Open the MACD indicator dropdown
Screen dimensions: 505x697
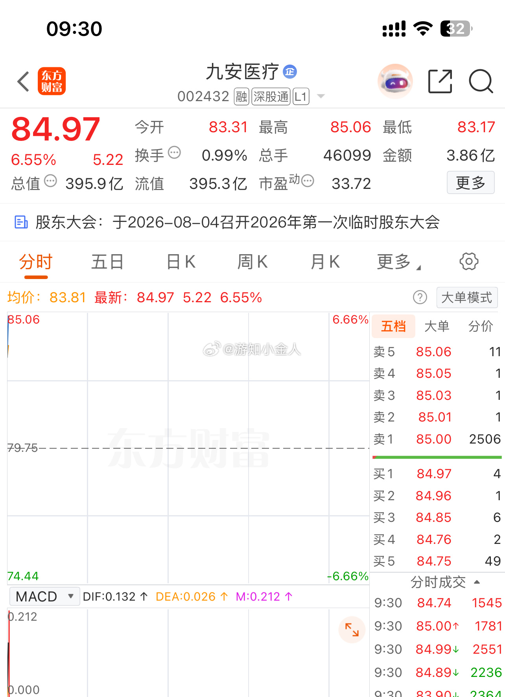pyautogui.click(x=44, y=596)
